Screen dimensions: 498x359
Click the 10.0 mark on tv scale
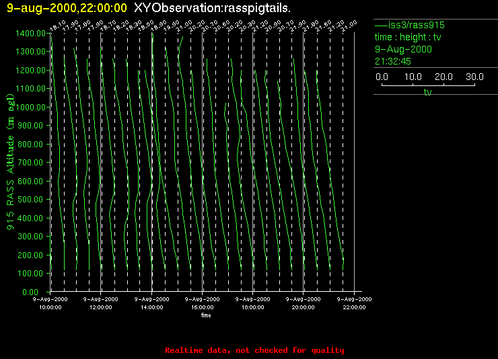pos(413,77)
